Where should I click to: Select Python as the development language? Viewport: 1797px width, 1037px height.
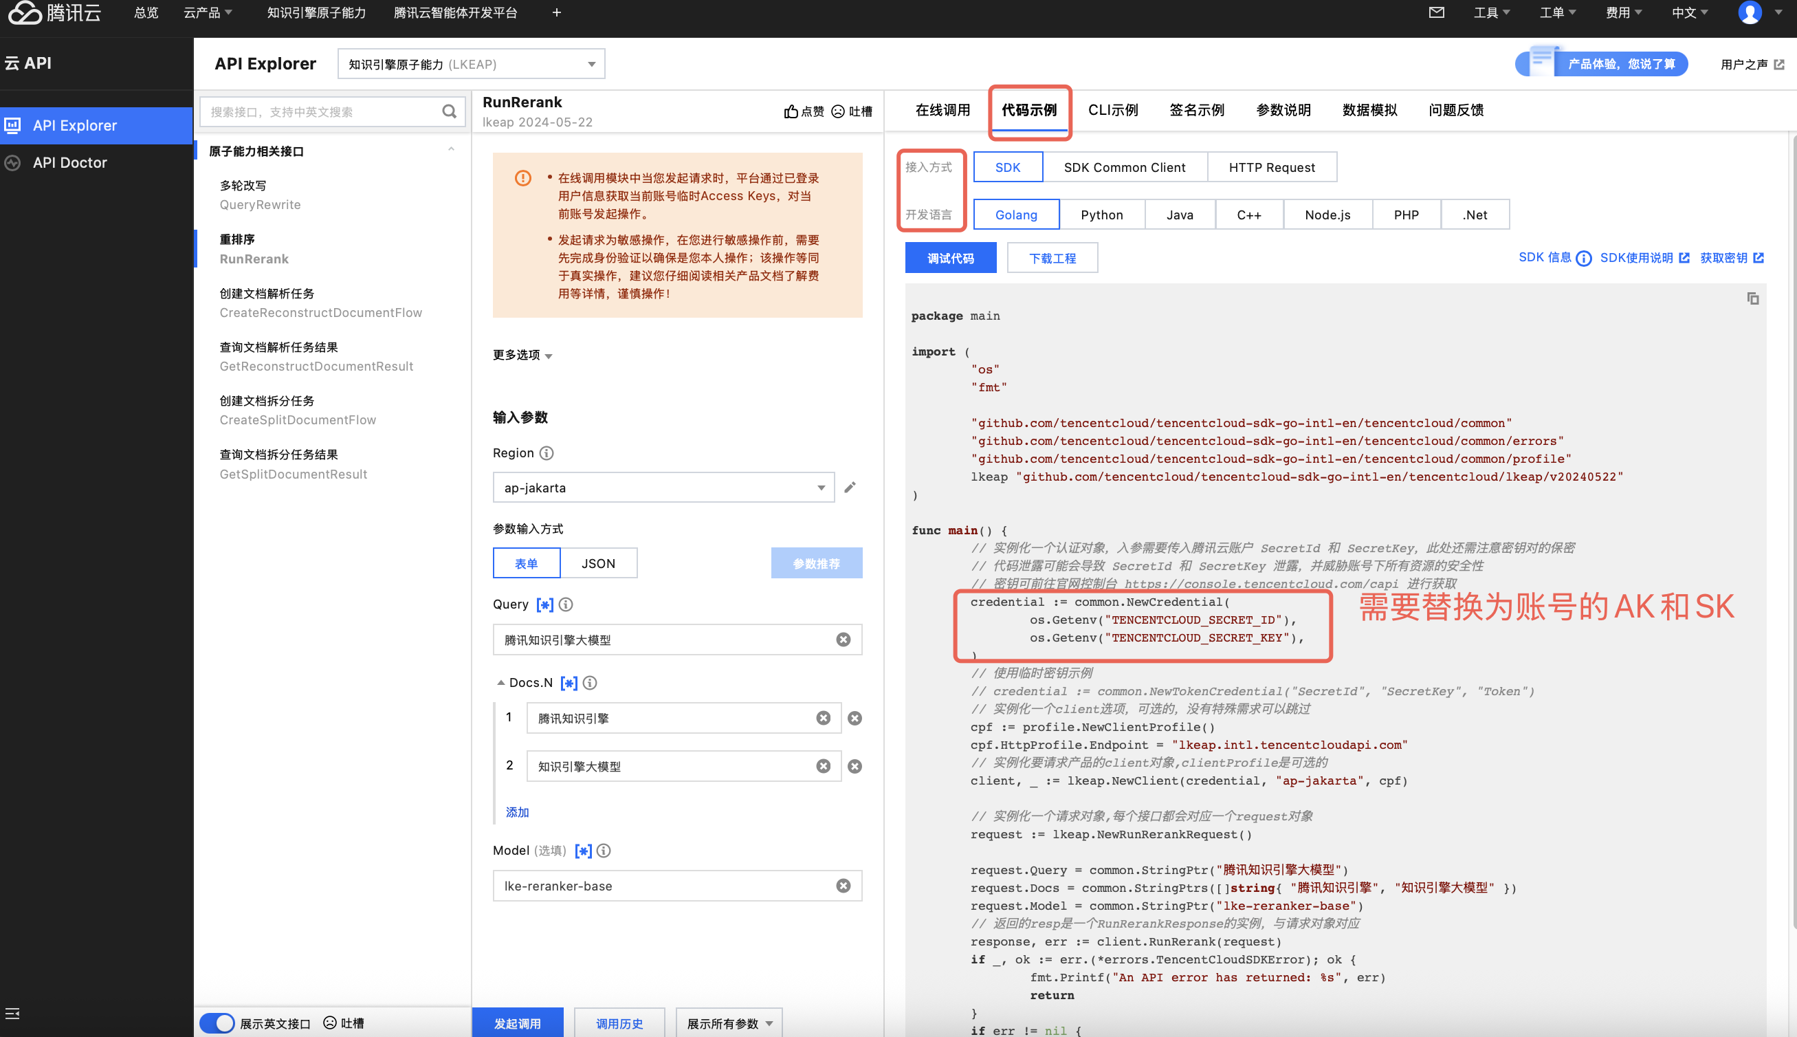(1101, 215)
